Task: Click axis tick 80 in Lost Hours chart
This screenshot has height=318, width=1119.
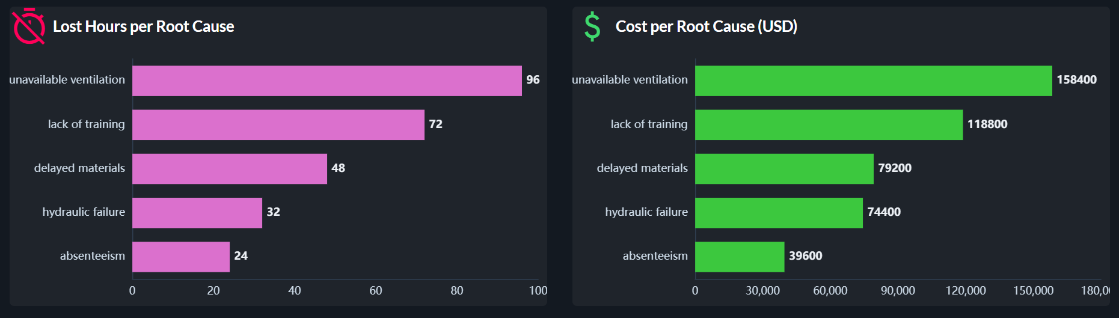Action: pos(457,291)
